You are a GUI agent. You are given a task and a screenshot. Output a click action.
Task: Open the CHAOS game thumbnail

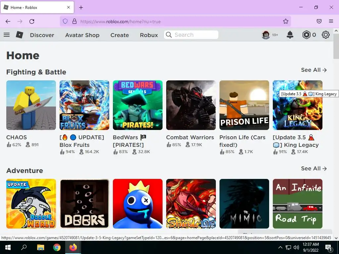(x=31, y=105)
